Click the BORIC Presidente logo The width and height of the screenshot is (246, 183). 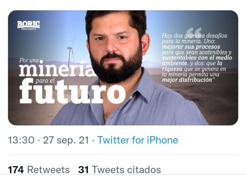tap(28, 25)
